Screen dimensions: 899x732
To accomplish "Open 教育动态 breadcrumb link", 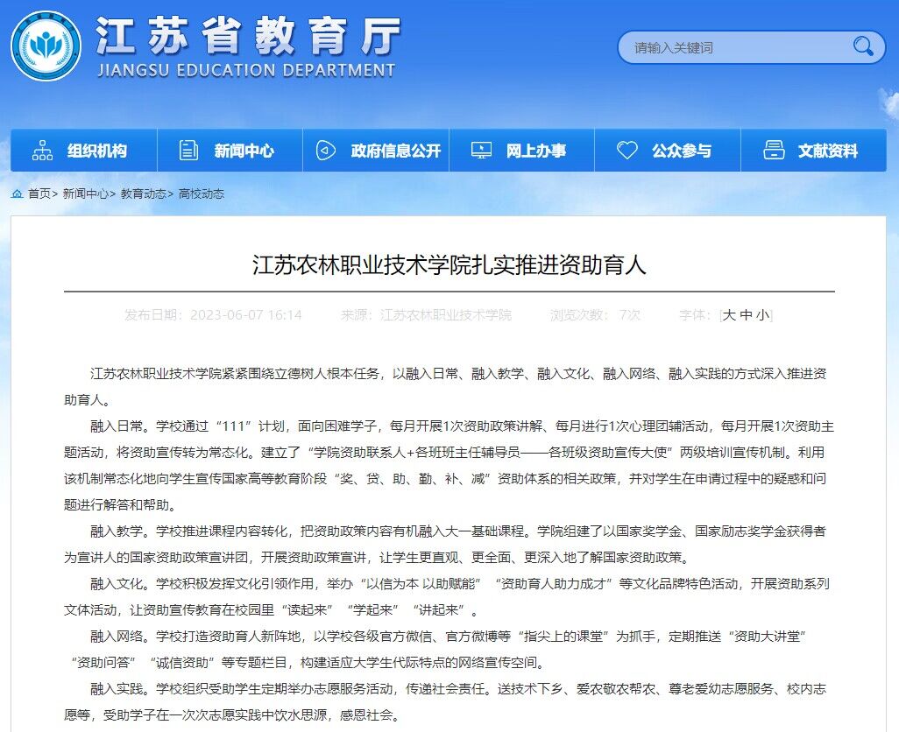I will coord(143,194).
